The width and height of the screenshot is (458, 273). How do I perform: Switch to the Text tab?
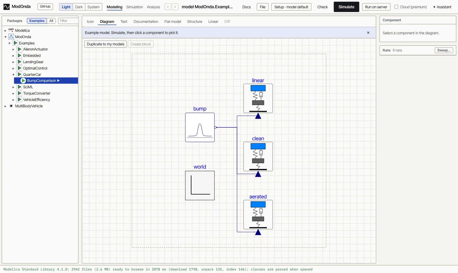pos(124,22)
